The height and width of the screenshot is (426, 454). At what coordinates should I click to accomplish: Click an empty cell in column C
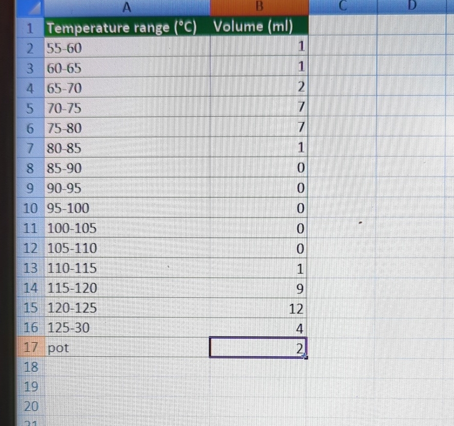click(342, 228)
